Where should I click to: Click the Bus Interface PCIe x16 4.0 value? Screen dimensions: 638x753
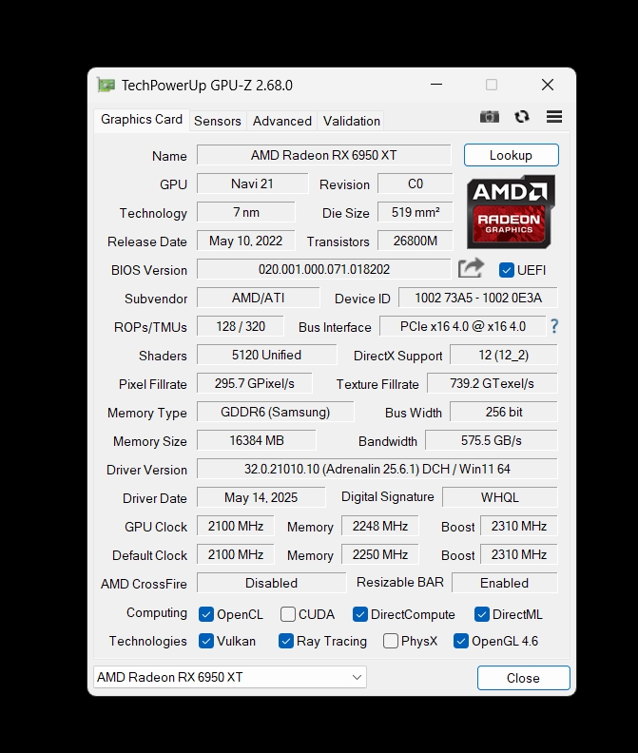coord(463,326)
